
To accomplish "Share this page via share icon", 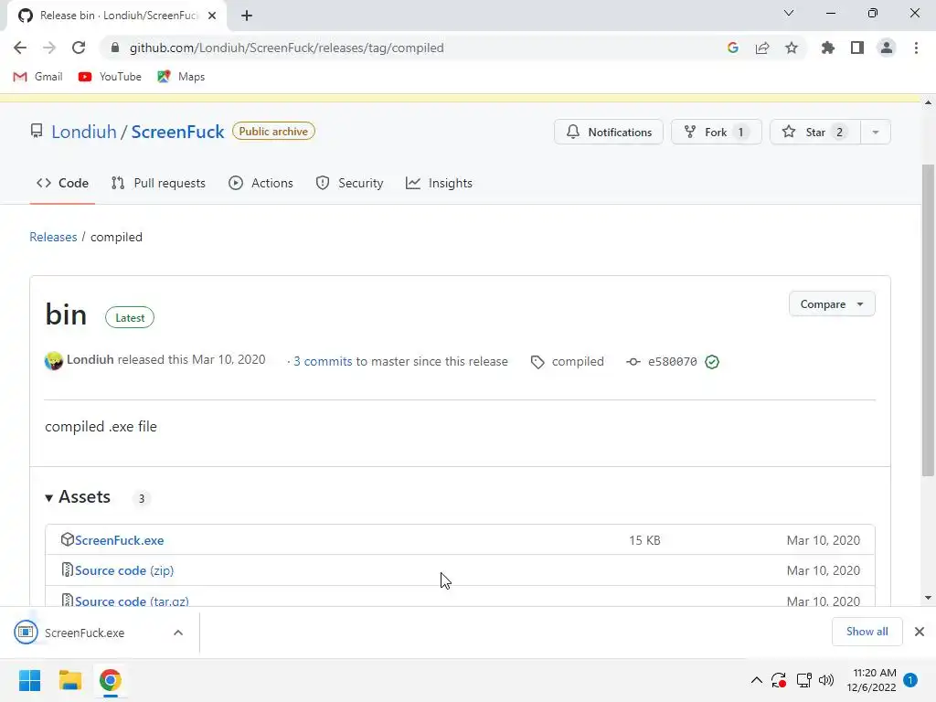I will pos(762,48).
